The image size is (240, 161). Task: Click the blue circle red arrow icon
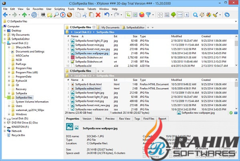pos(63,15)
